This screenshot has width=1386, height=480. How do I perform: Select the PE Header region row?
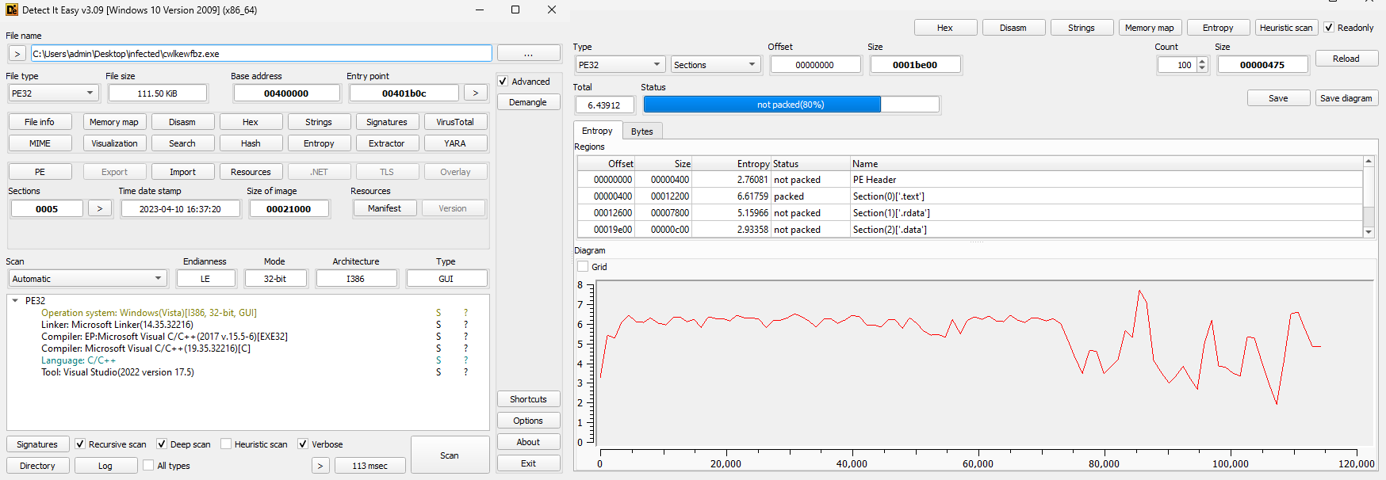click(970, 180)
